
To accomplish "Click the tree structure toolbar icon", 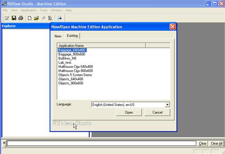I will (x=50, y=18).
